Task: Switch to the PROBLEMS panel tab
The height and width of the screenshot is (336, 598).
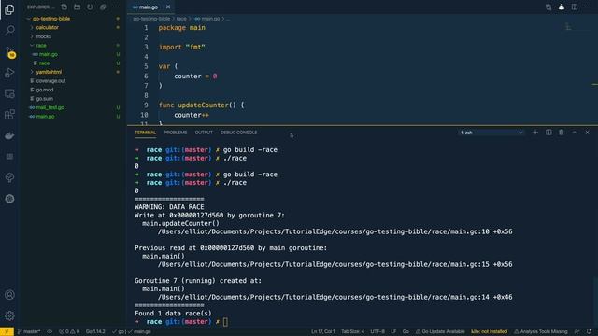Action: tap(176, 133)
